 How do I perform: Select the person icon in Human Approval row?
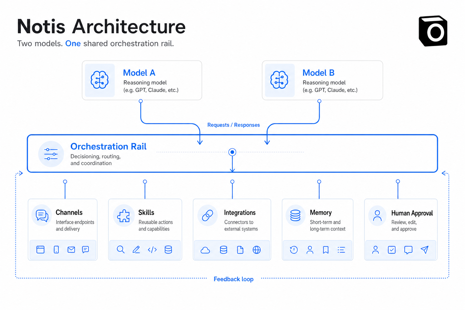[375, 250]
